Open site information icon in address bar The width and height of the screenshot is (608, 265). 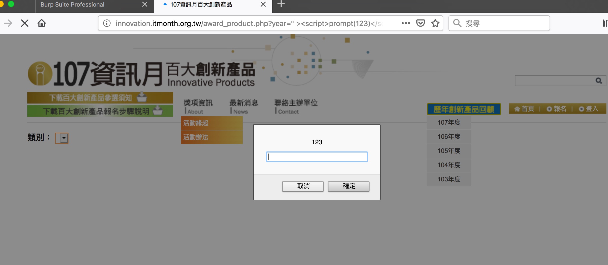click(x=107, y=23)
